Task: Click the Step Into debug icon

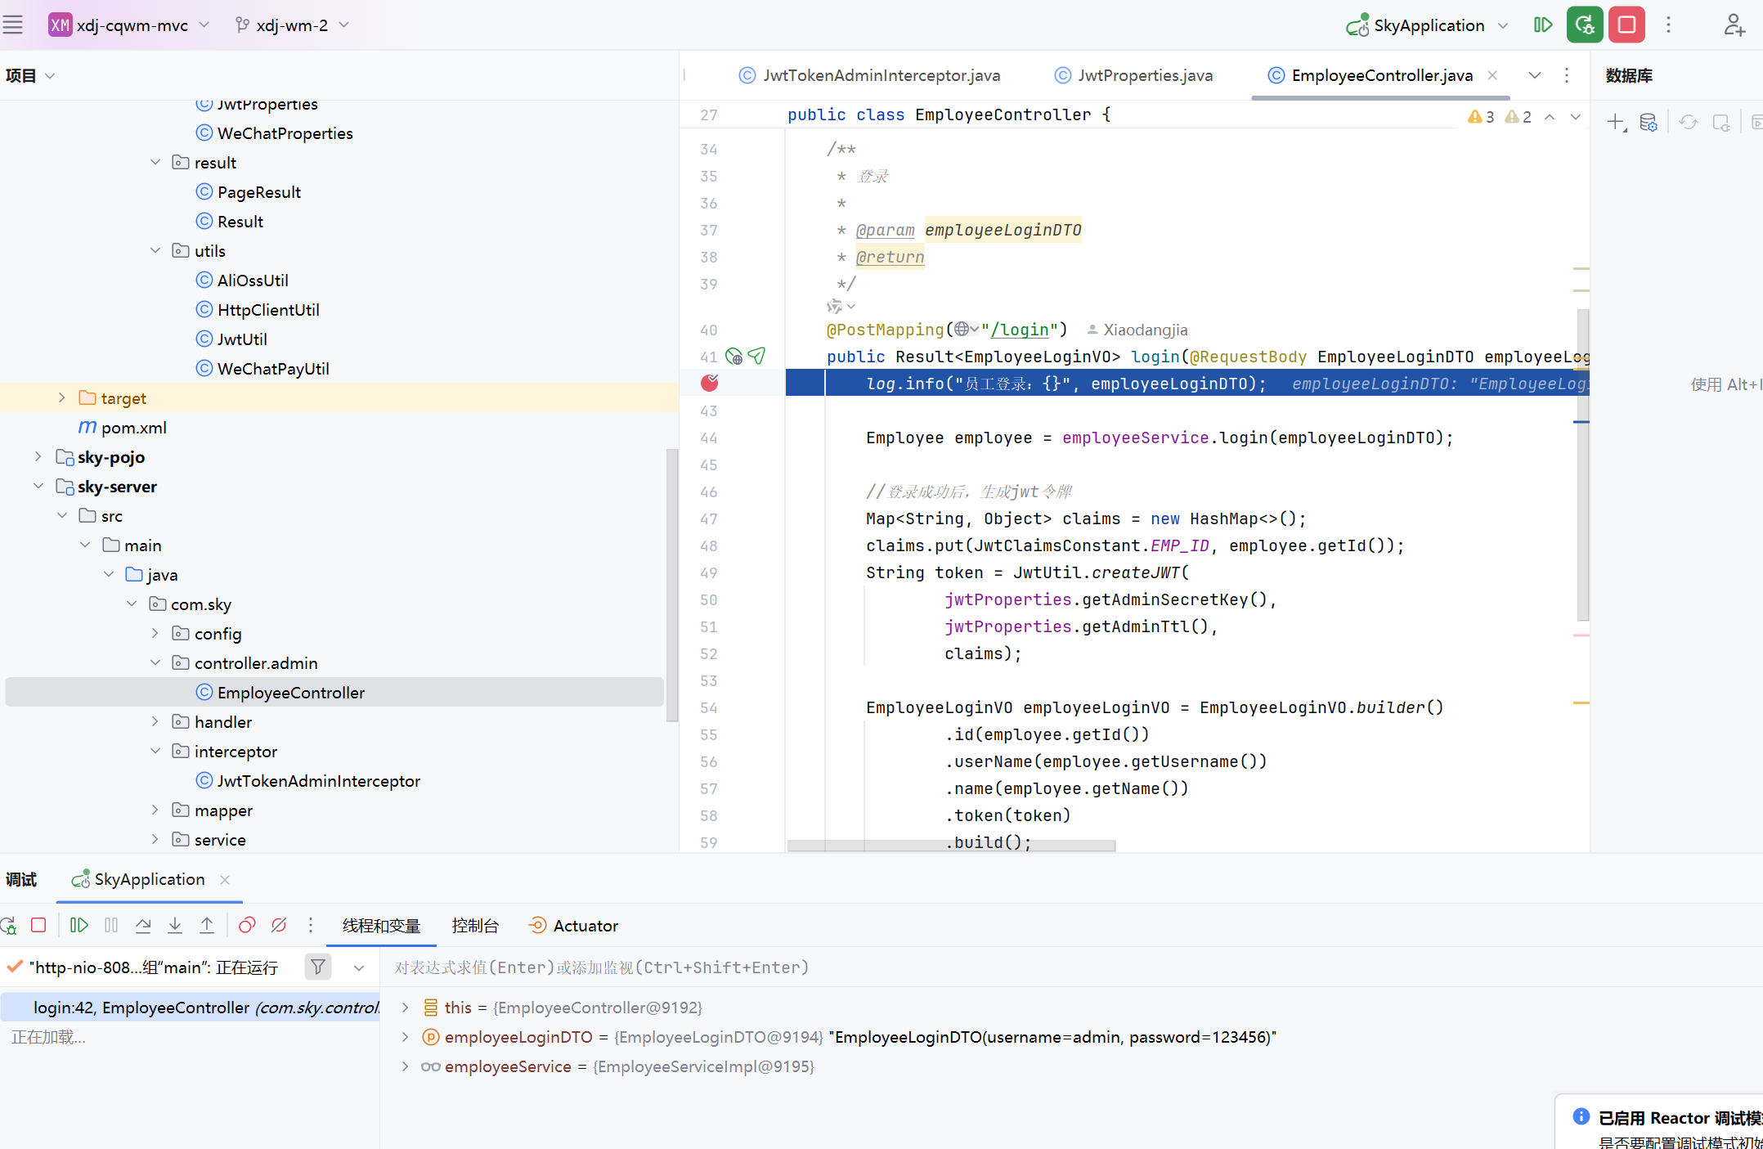Action: tap(175, 925)
